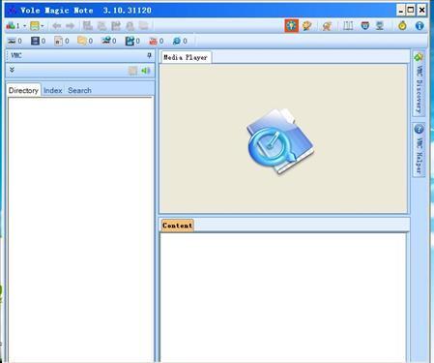Image resolution: width=434 pixels, height=363 pixels.
Task: Switch to the Index tab
Action: pyautogui.click(x=52, y=90)
